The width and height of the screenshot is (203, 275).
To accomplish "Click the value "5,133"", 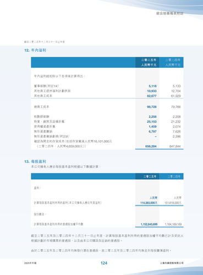I will (x=177, y=86).
